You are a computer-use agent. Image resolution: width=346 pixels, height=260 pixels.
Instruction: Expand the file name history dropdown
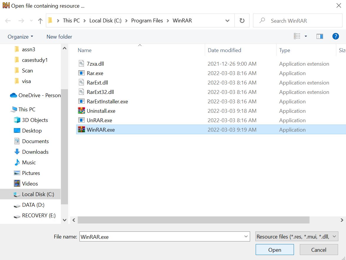tap(246, 236)
